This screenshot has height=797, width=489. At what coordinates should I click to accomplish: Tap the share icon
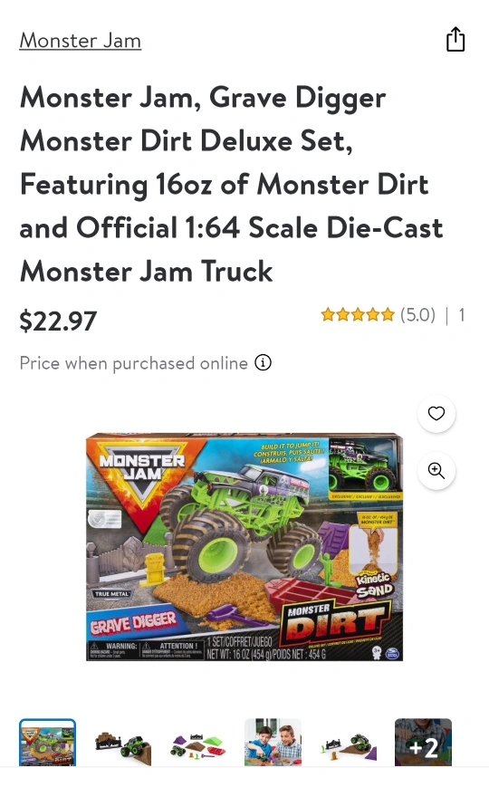click(x=455, y=39)
